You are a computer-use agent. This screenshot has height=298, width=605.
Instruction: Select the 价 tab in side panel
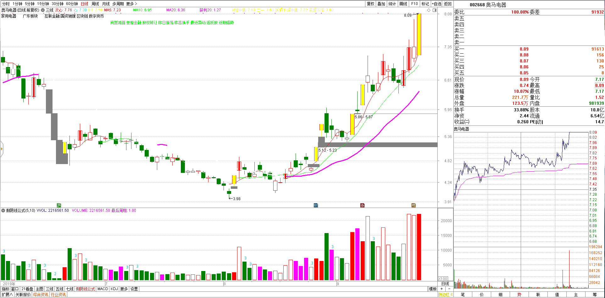482,295
